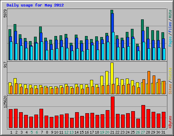Click the red KBytes bar for day 27

[x=143, y=117]
